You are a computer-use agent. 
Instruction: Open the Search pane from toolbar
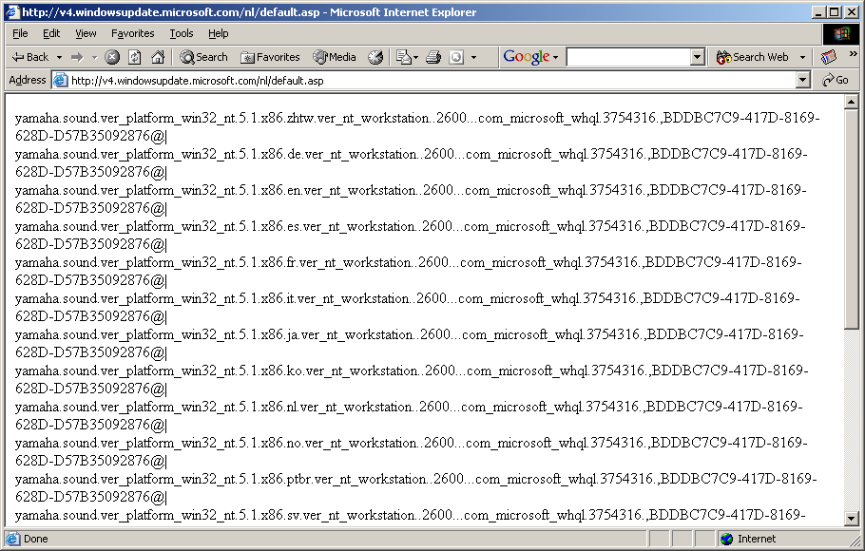coord(203,57)
